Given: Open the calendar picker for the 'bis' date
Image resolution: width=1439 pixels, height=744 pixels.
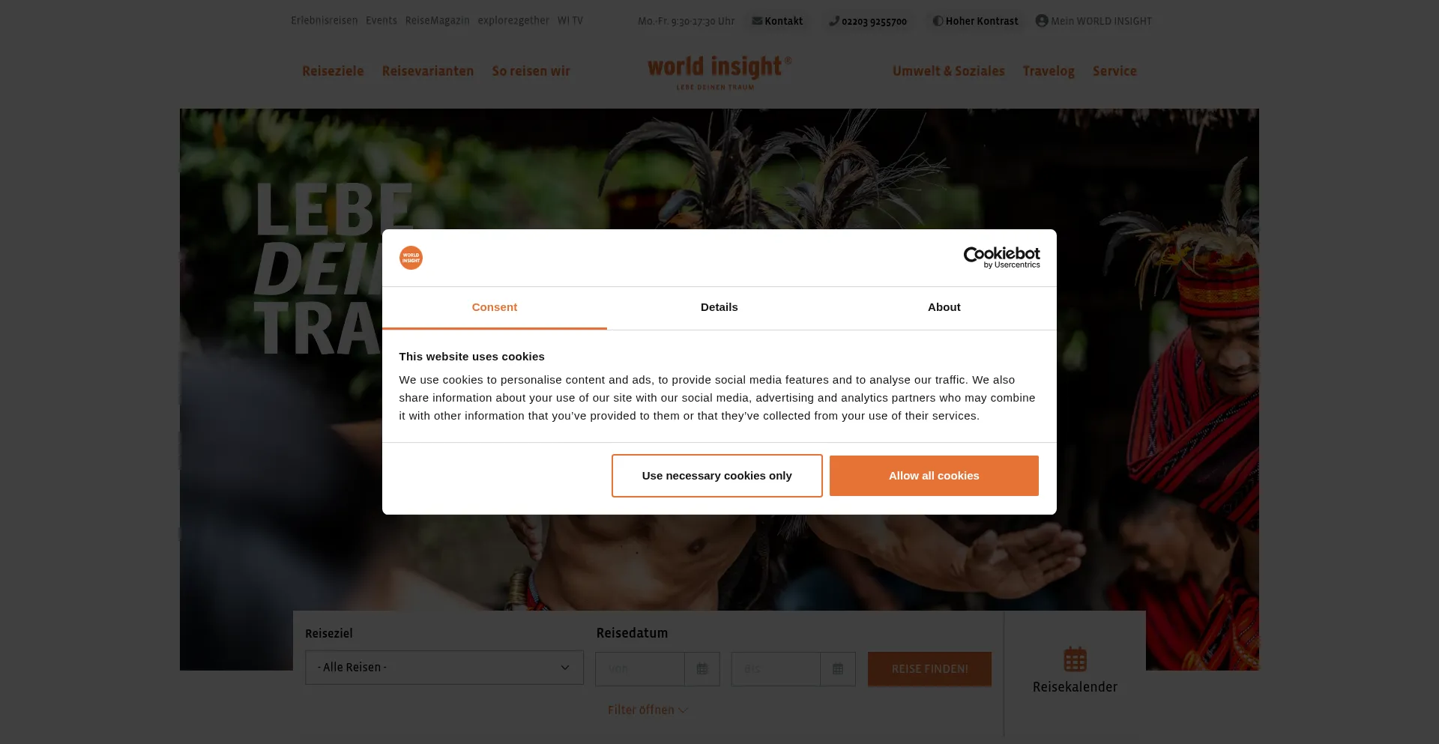Looking at the screenshot, I should (838, 669).
